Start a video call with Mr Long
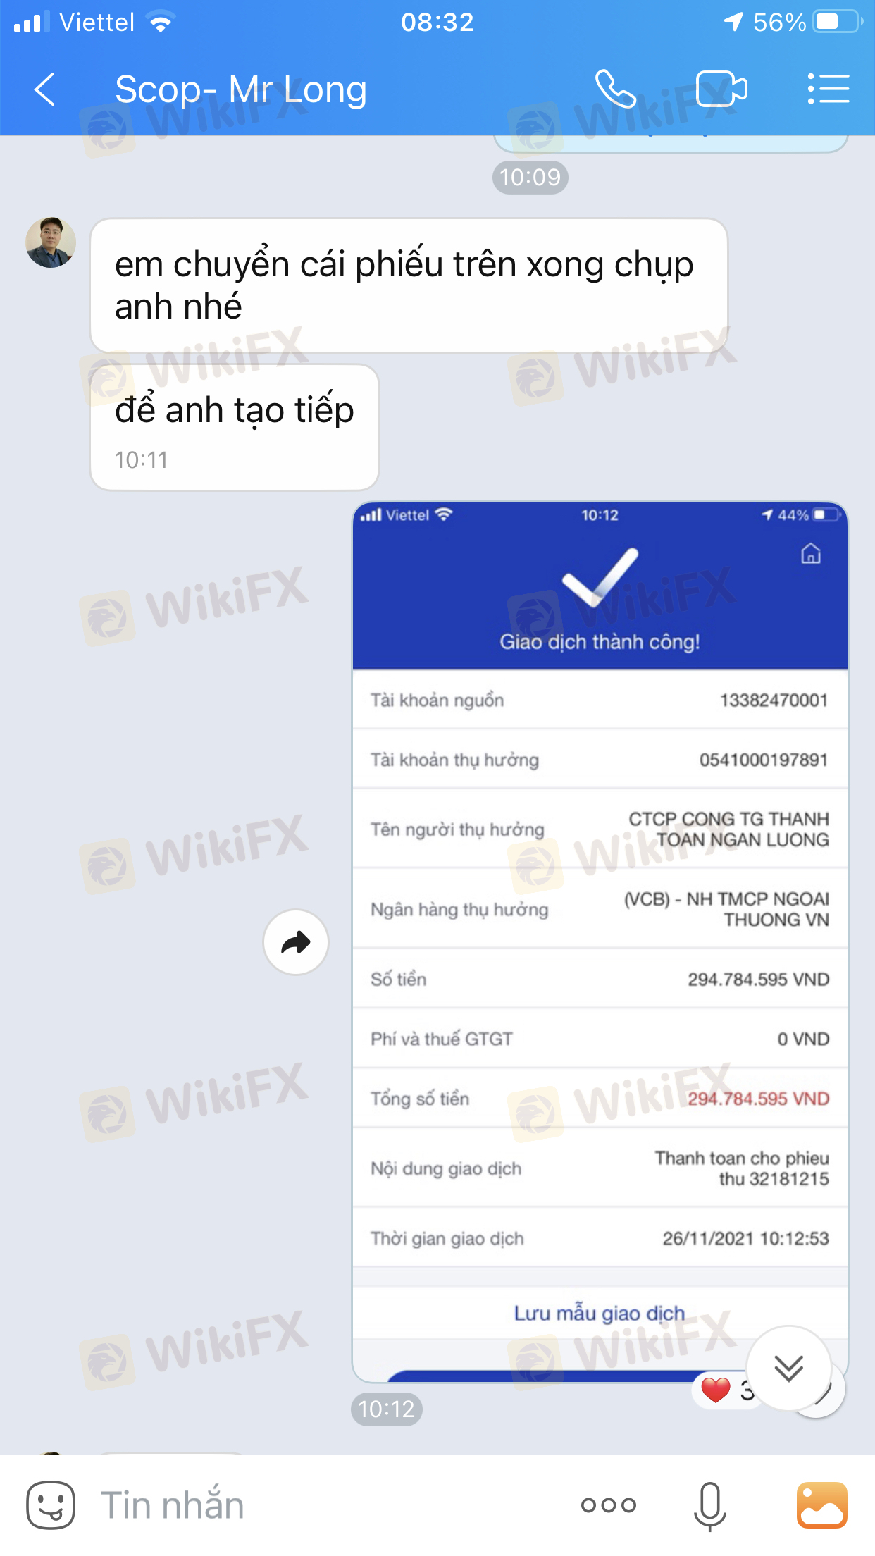 click(721, 89)
